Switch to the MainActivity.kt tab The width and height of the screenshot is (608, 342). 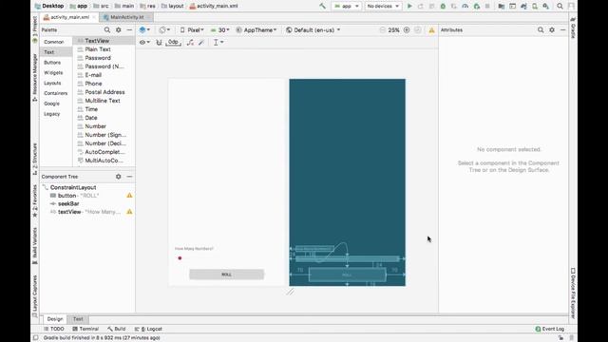(126, 17)
